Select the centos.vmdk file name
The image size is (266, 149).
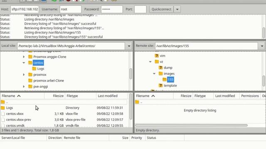click(15, 126)
